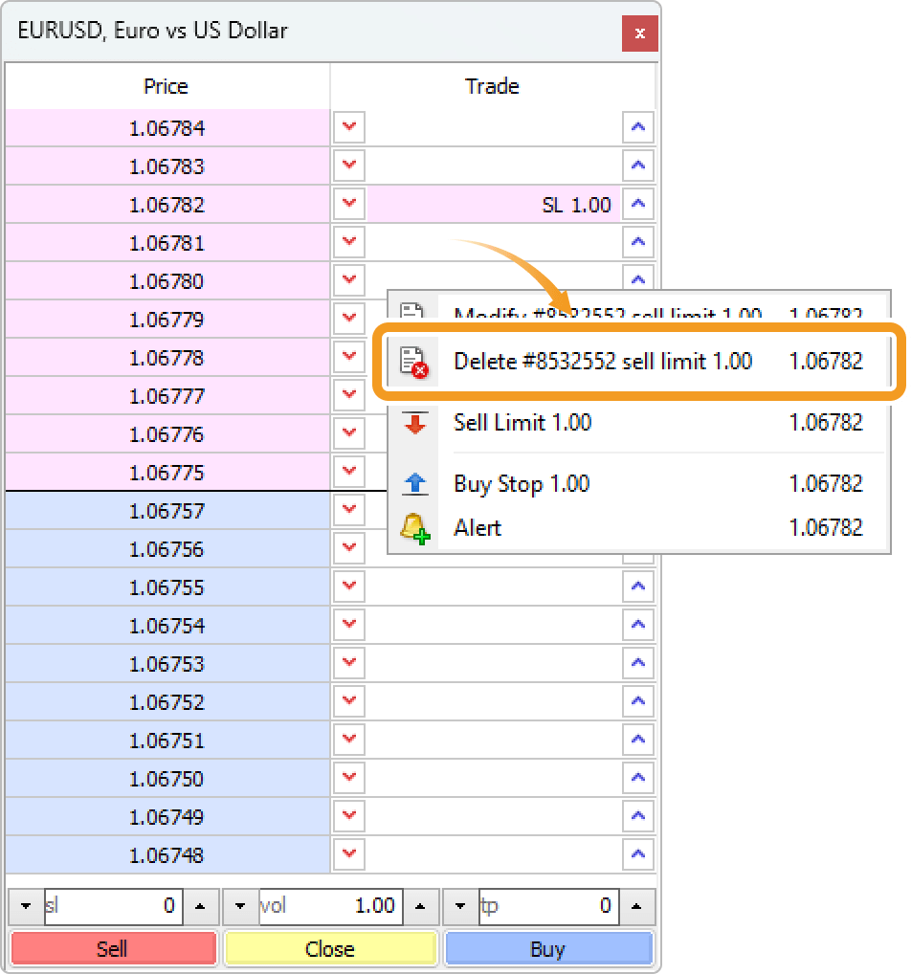Click blue buy arrow beside price 1.06748
This screenshot has width=911, height=974.
click(637, 854)
